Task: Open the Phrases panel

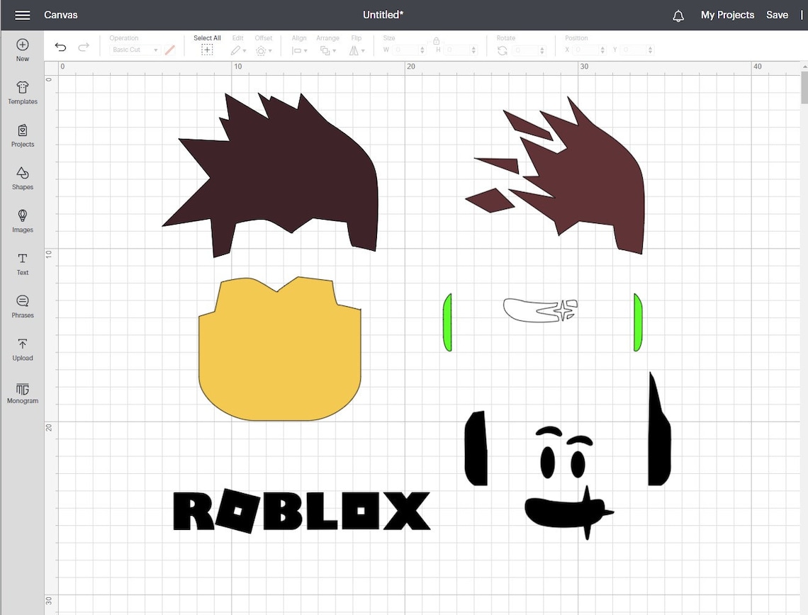Action: 22,307
